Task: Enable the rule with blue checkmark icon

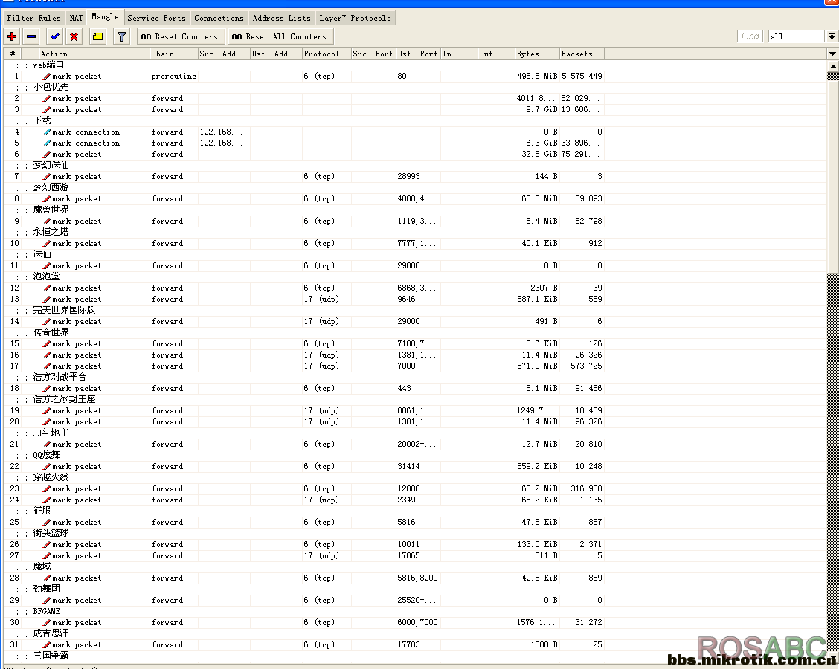Action: coord(54,36)
